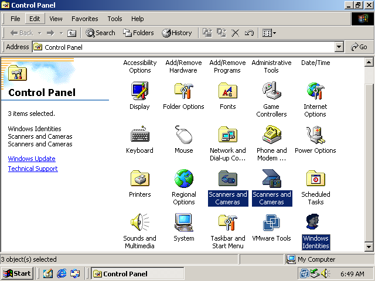
Task: Expand the Address bar dropdown
Action: (339, 47)
